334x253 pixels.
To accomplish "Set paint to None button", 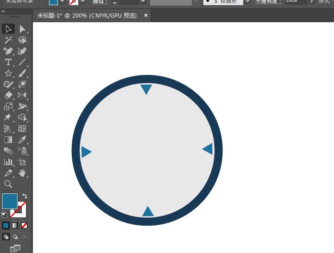I will point(24,225).
